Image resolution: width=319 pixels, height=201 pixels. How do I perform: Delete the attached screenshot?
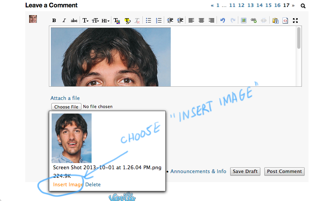tap(93, 185)
